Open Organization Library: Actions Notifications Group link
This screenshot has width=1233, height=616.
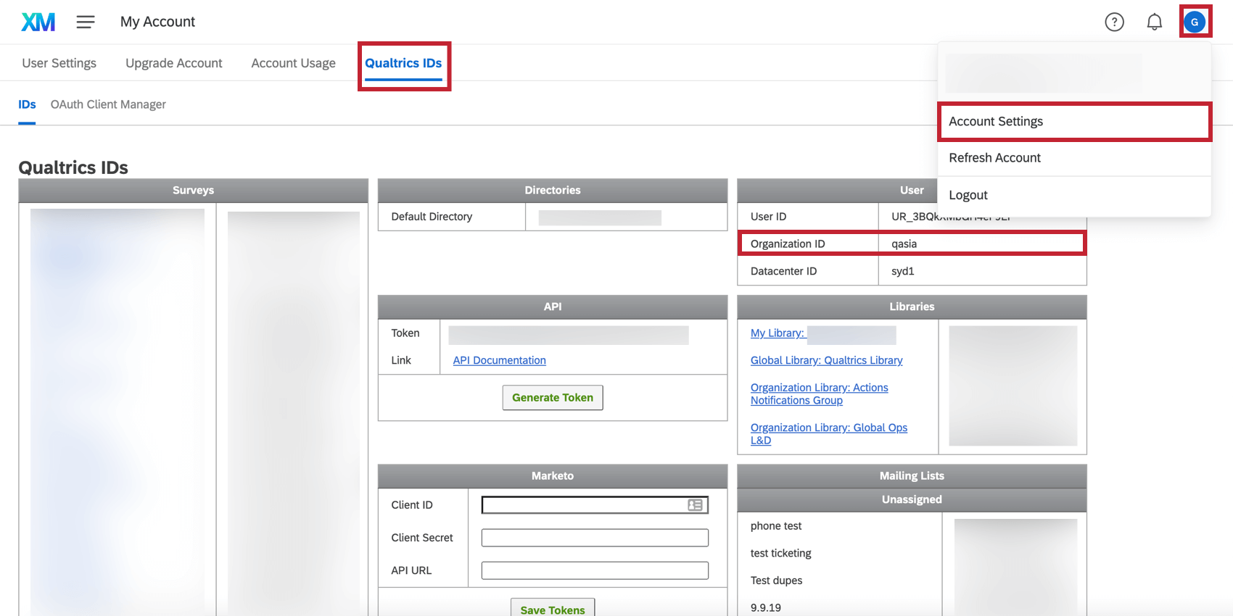tap(819, 394)
